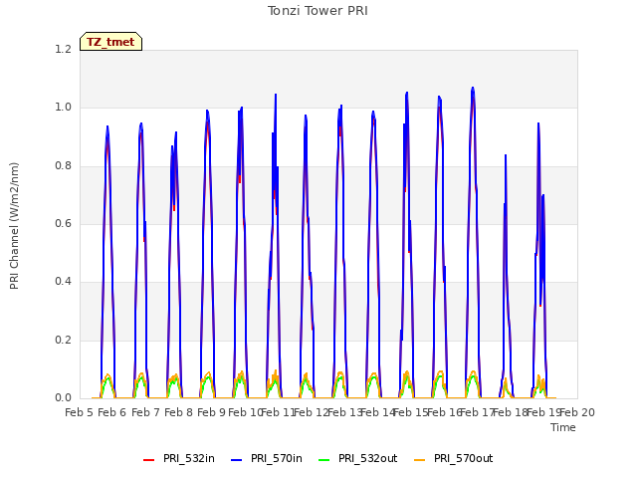Click the Feb 9 x-axis tick label
Viewport: 637px width, 478px height.
211,412
